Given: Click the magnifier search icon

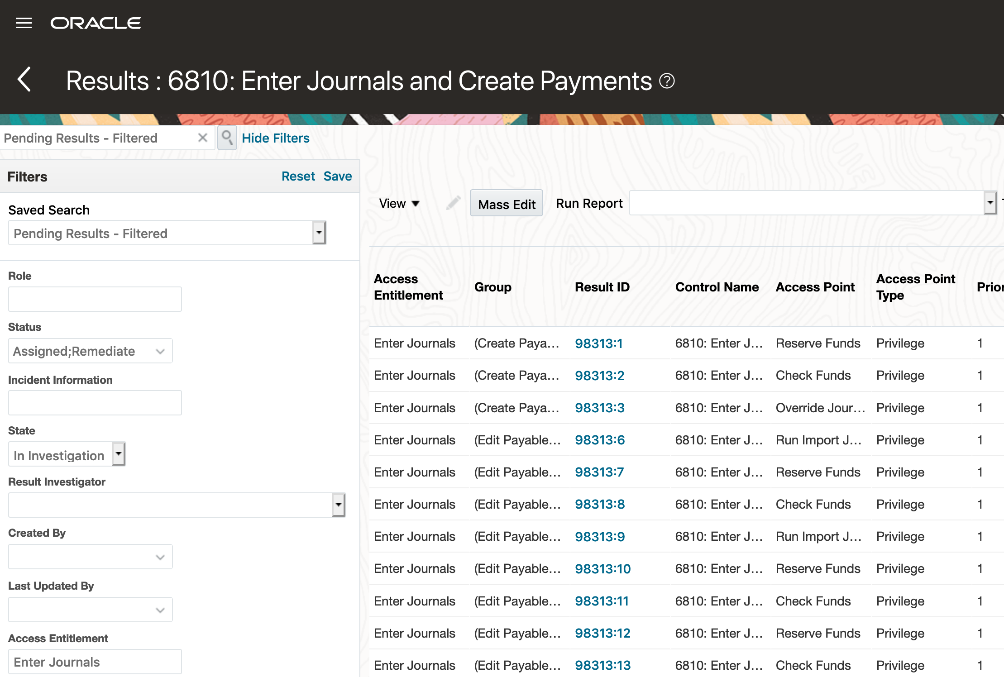Looking at the screenshot, I should click(227, 138).
